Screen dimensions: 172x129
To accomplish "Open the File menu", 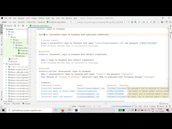I will [x=6, y=18].
